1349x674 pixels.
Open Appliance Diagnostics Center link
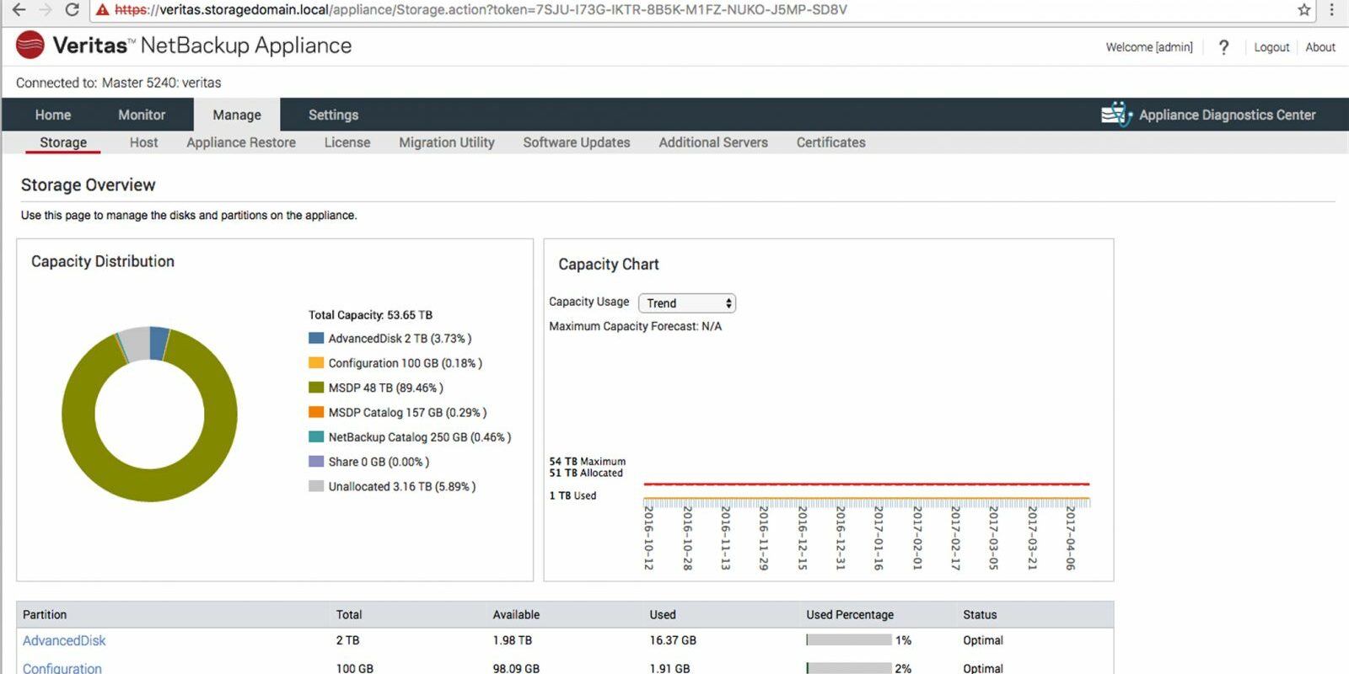click(1227, 115)
